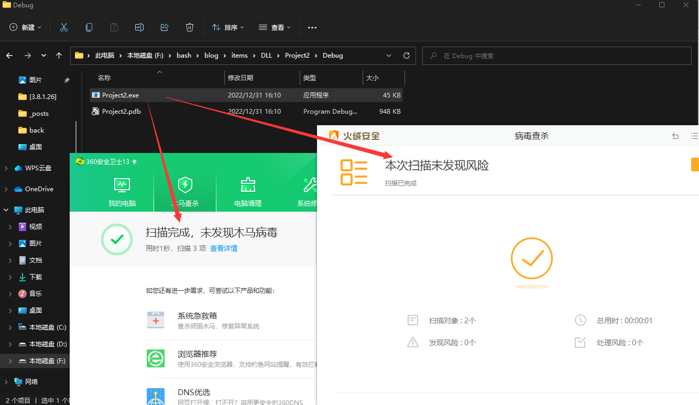This screenshot has width=699, height=405.
Task: Click the Delete trash can icon
Action: (190, 27)
